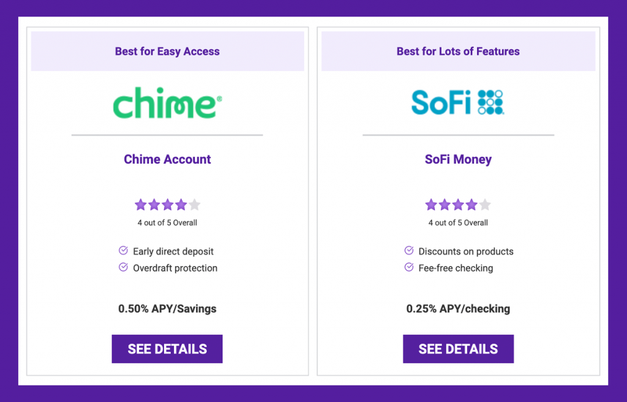Click the green Chime logo
The height and width of the screenshot is (402, 627).
point(167,103)
